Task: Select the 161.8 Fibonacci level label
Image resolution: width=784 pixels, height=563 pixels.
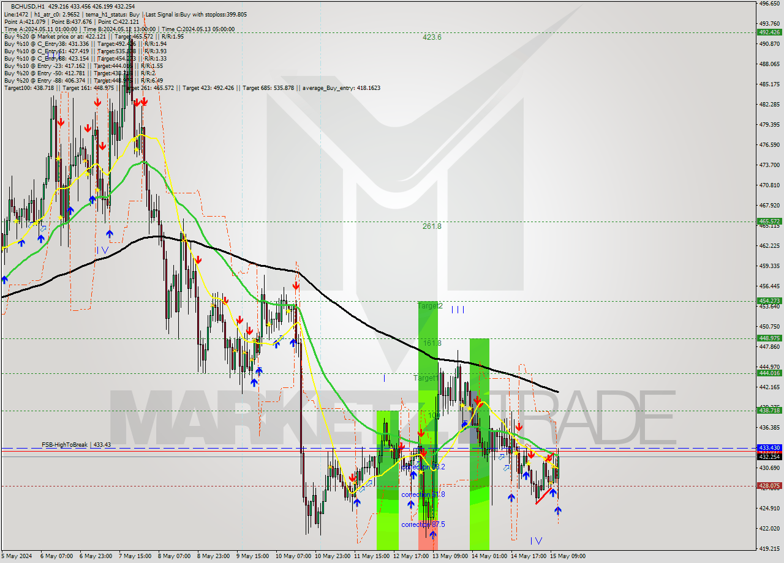Action: pos(432,343)
